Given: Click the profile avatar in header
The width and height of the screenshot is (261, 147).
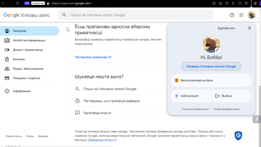Looking at the screenshot, I should coord(252,15).
